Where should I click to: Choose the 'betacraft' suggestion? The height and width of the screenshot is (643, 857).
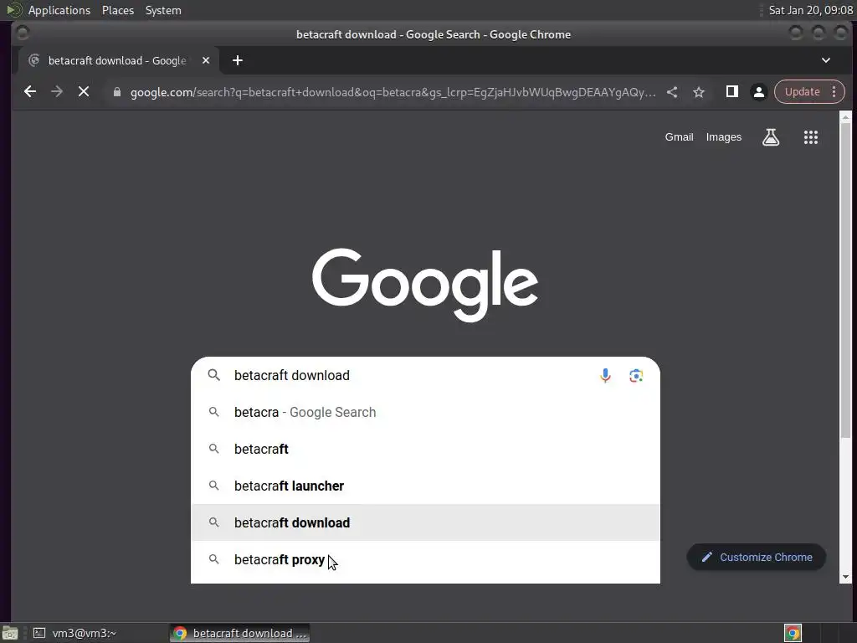point(425,449)
